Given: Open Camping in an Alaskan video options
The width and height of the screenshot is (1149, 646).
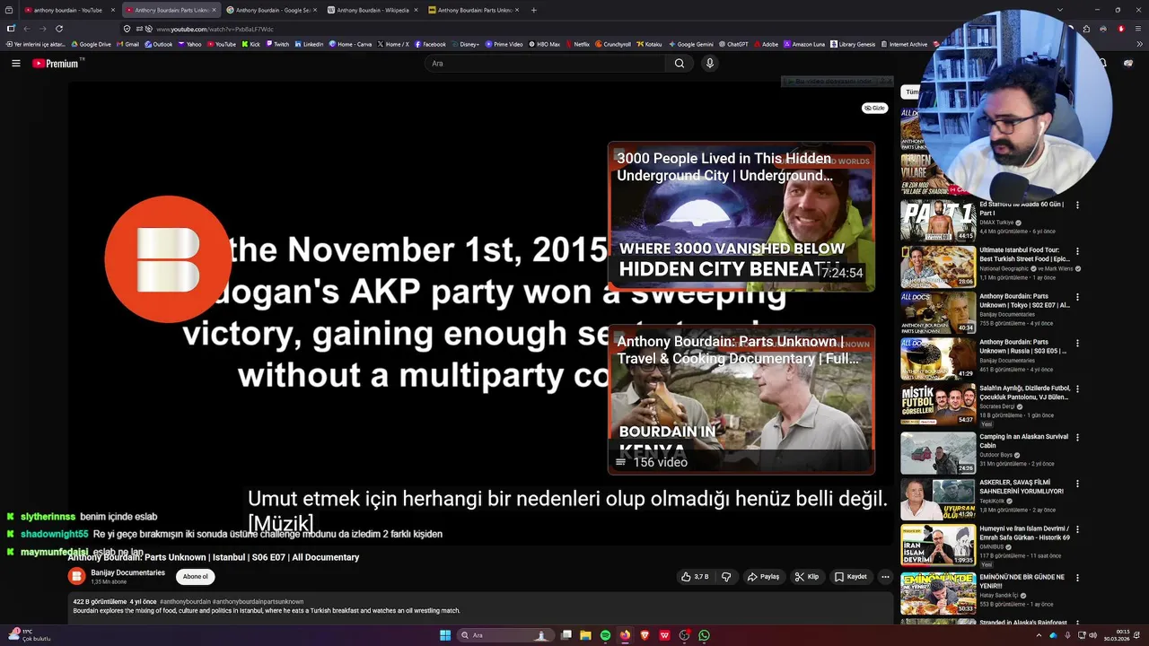Looking at the screenshot, I should point(1077,438).
